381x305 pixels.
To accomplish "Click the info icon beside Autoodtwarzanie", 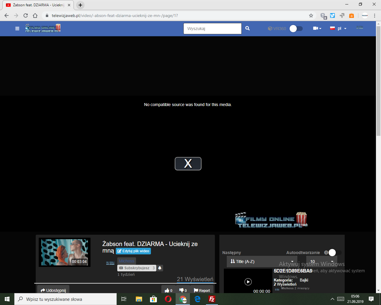I will (326, 253).
